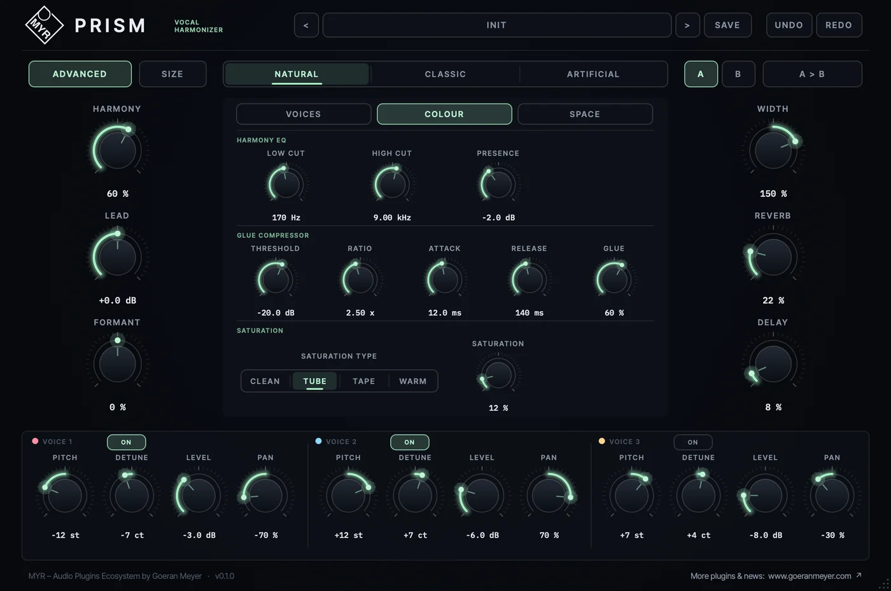Select state A for comparison

pos(701,74)
